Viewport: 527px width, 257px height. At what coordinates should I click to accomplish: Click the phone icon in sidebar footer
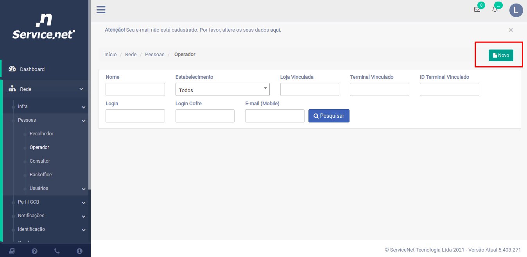[57, 251]
